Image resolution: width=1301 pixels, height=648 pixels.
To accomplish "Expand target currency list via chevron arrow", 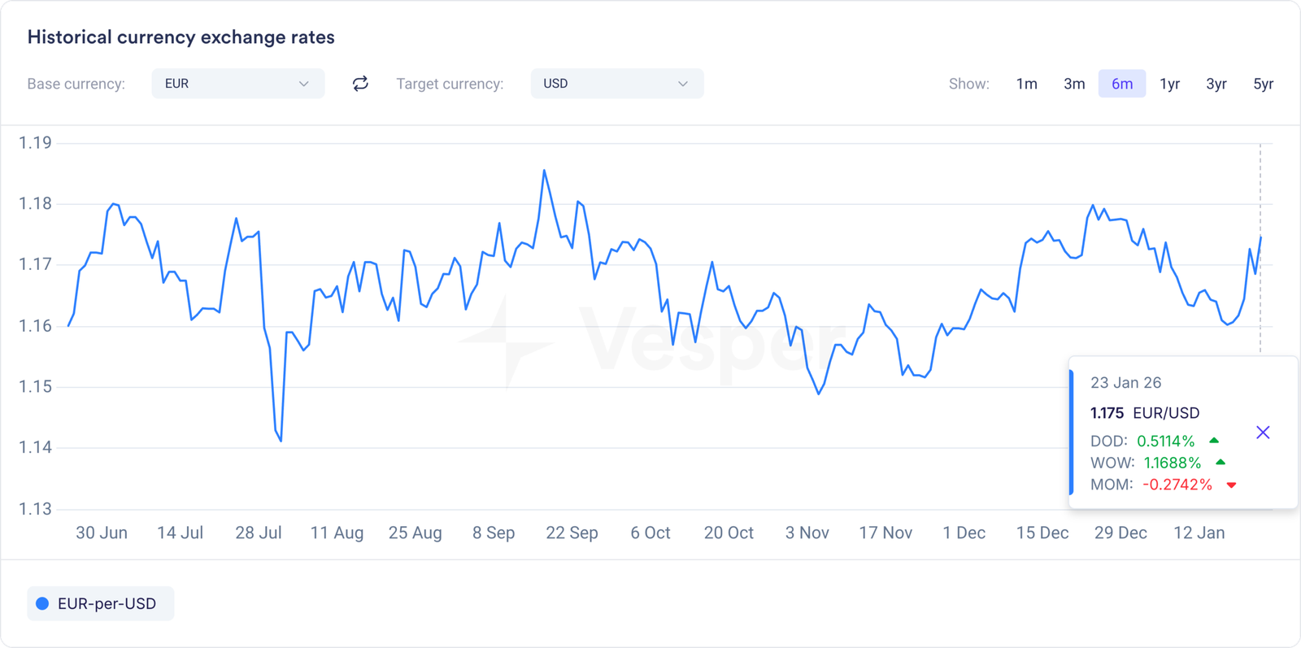I will [683, 84].
